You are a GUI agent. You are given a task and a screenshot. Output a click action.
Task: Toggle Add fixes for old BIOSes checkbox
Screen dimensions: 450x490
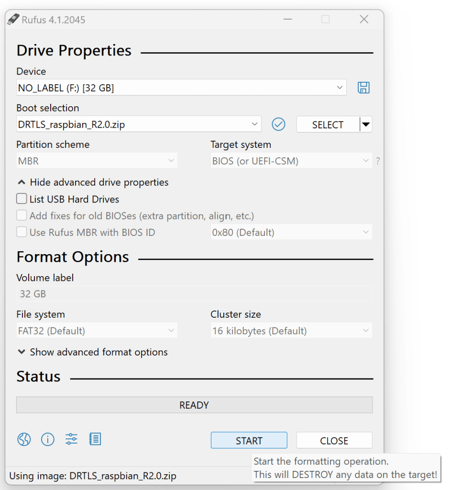coord(22,216)
